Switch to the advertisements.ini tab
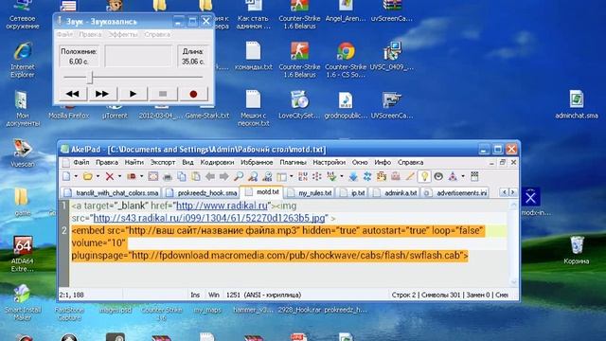Viewport: 606px width, 341px height. point(456,192)
